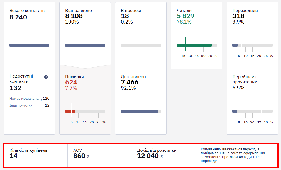
Task: Click the Читали card title
Action: click(184, 11)
